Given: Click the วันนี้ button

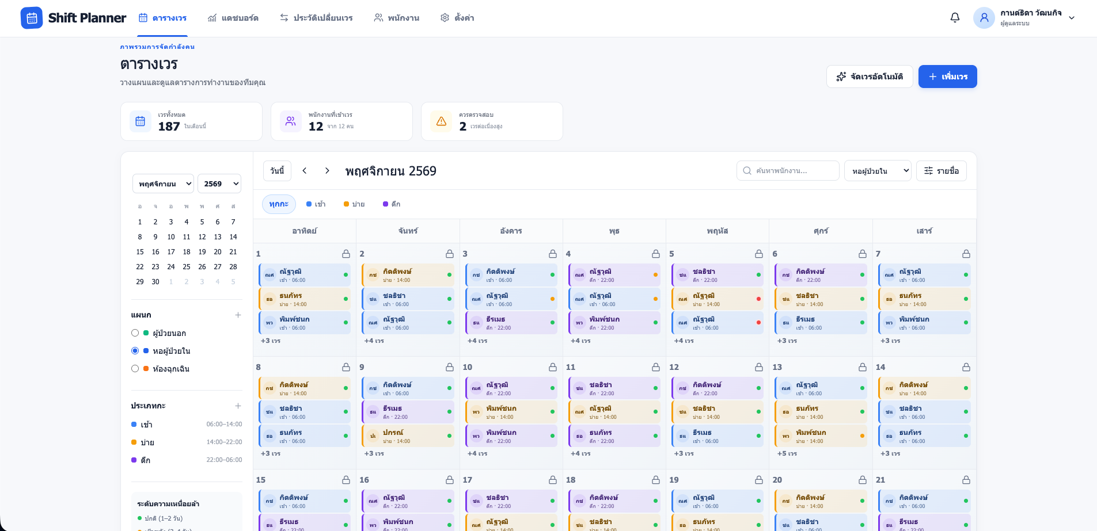Looking at the screenshot, I should (277, 171).
